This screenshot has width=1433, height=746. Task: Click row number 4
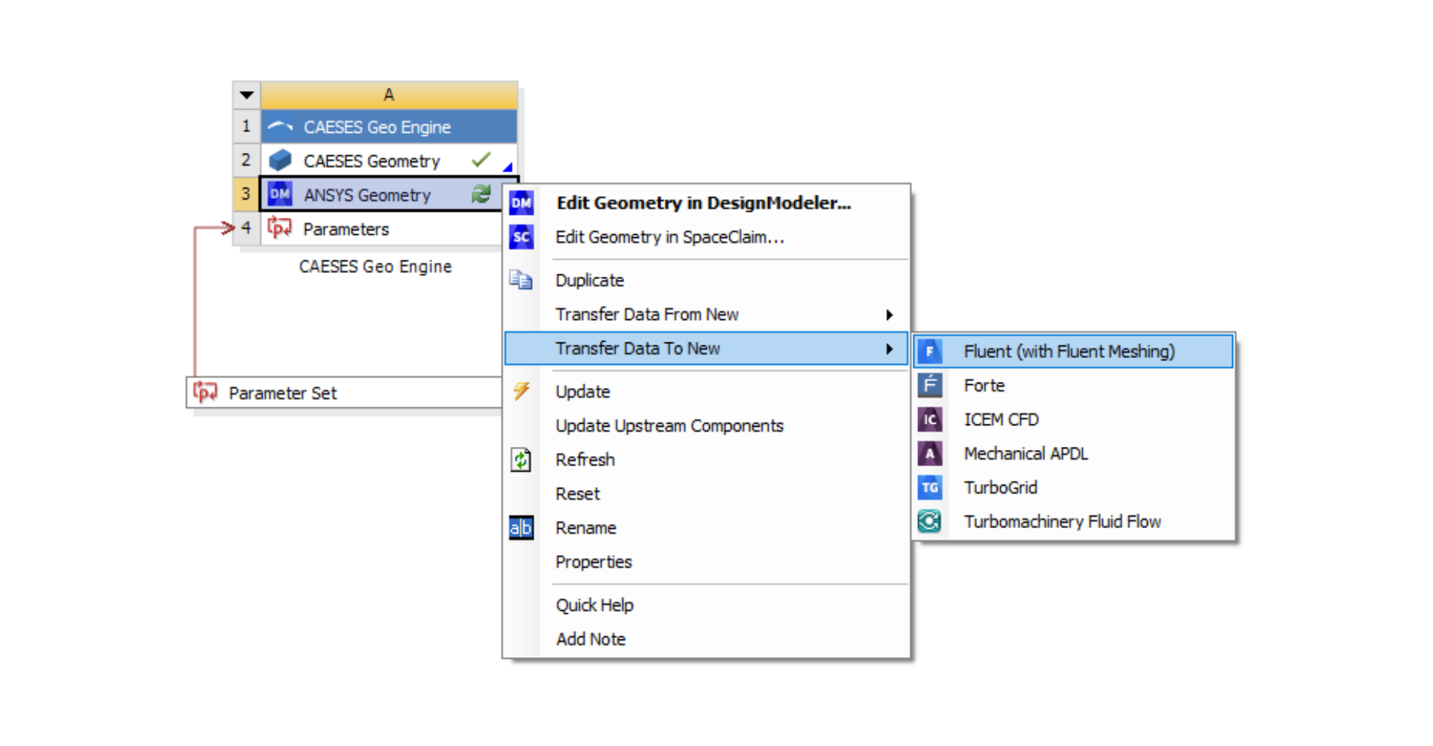point(246,228)
